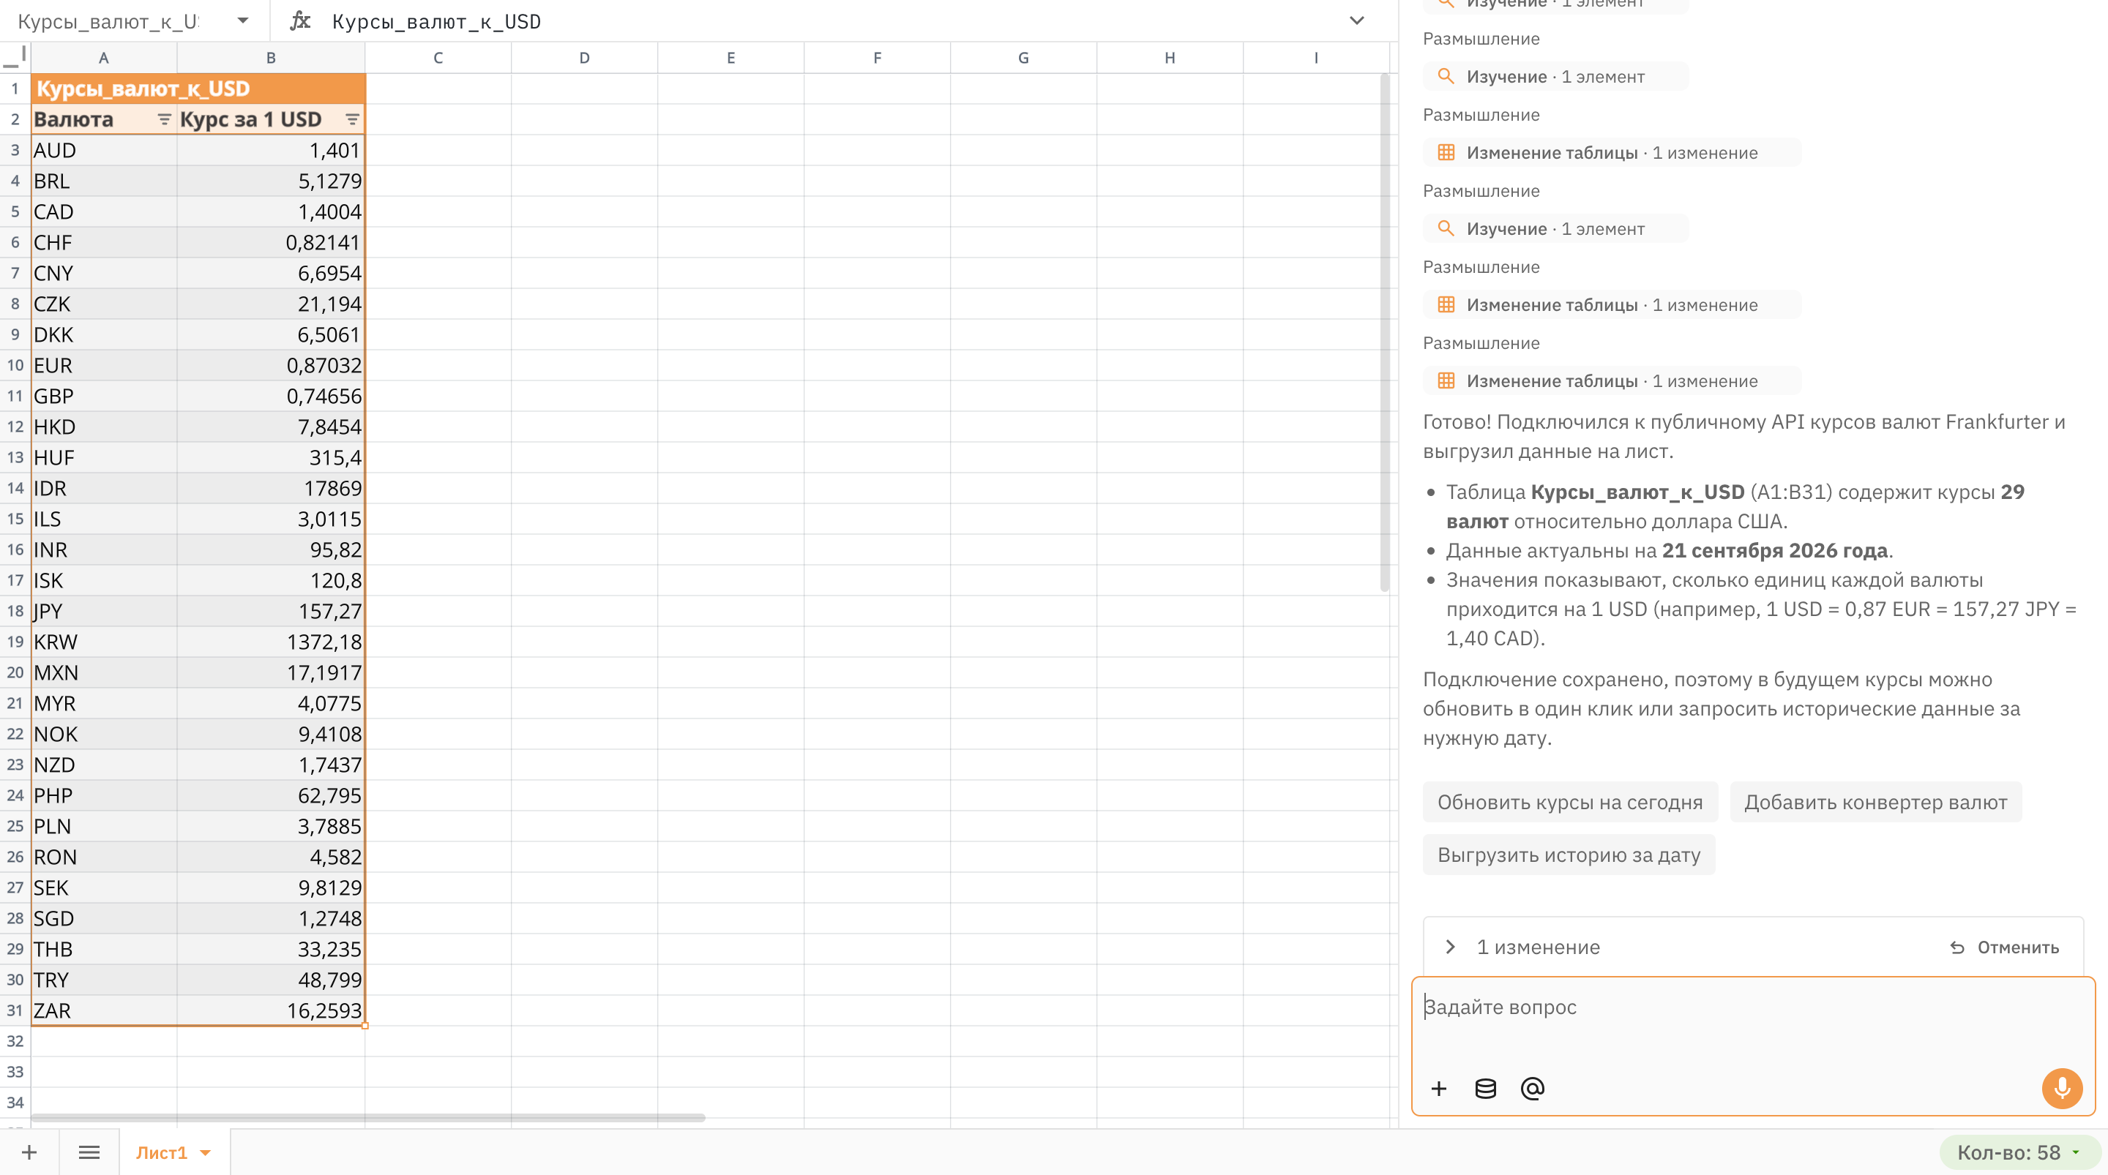2108x1175 pixels.
Task: Click the fx formula icon
Action: point(300,20)
